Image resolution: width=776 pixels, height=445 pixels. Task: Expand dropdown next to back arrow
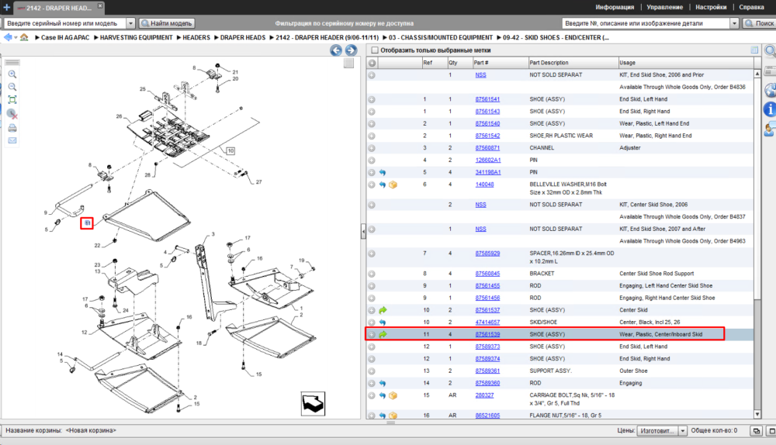coord(16,37)
